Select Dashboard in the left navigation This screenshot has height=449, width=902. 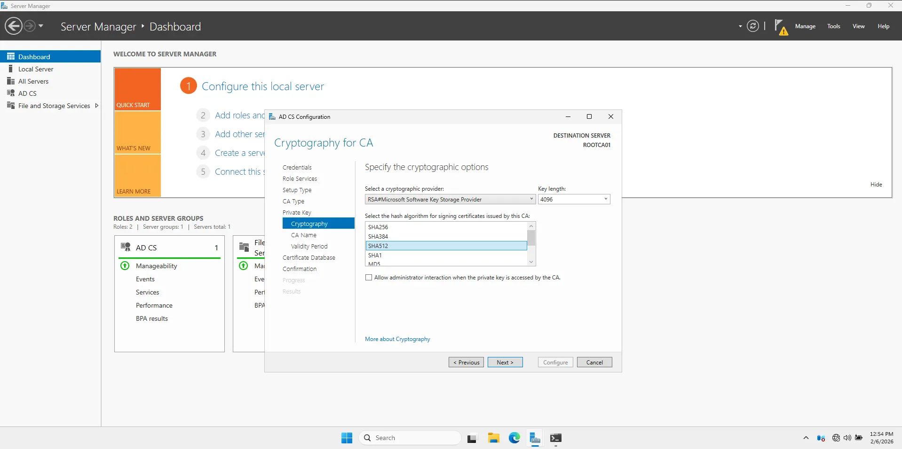coord(50,56)
